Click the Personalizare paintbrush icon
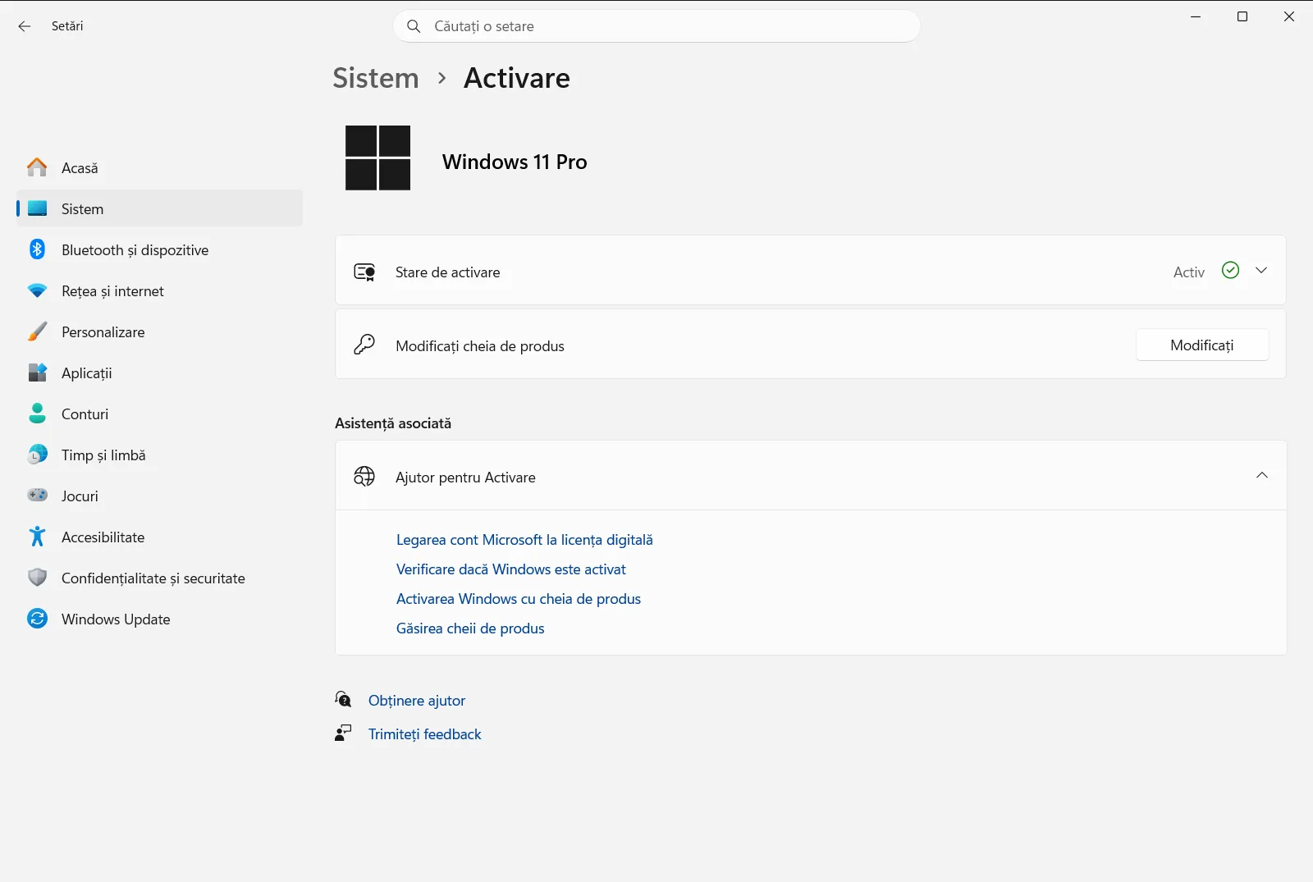This screenshot has height=882, width=1313. (x=37, y=331)
